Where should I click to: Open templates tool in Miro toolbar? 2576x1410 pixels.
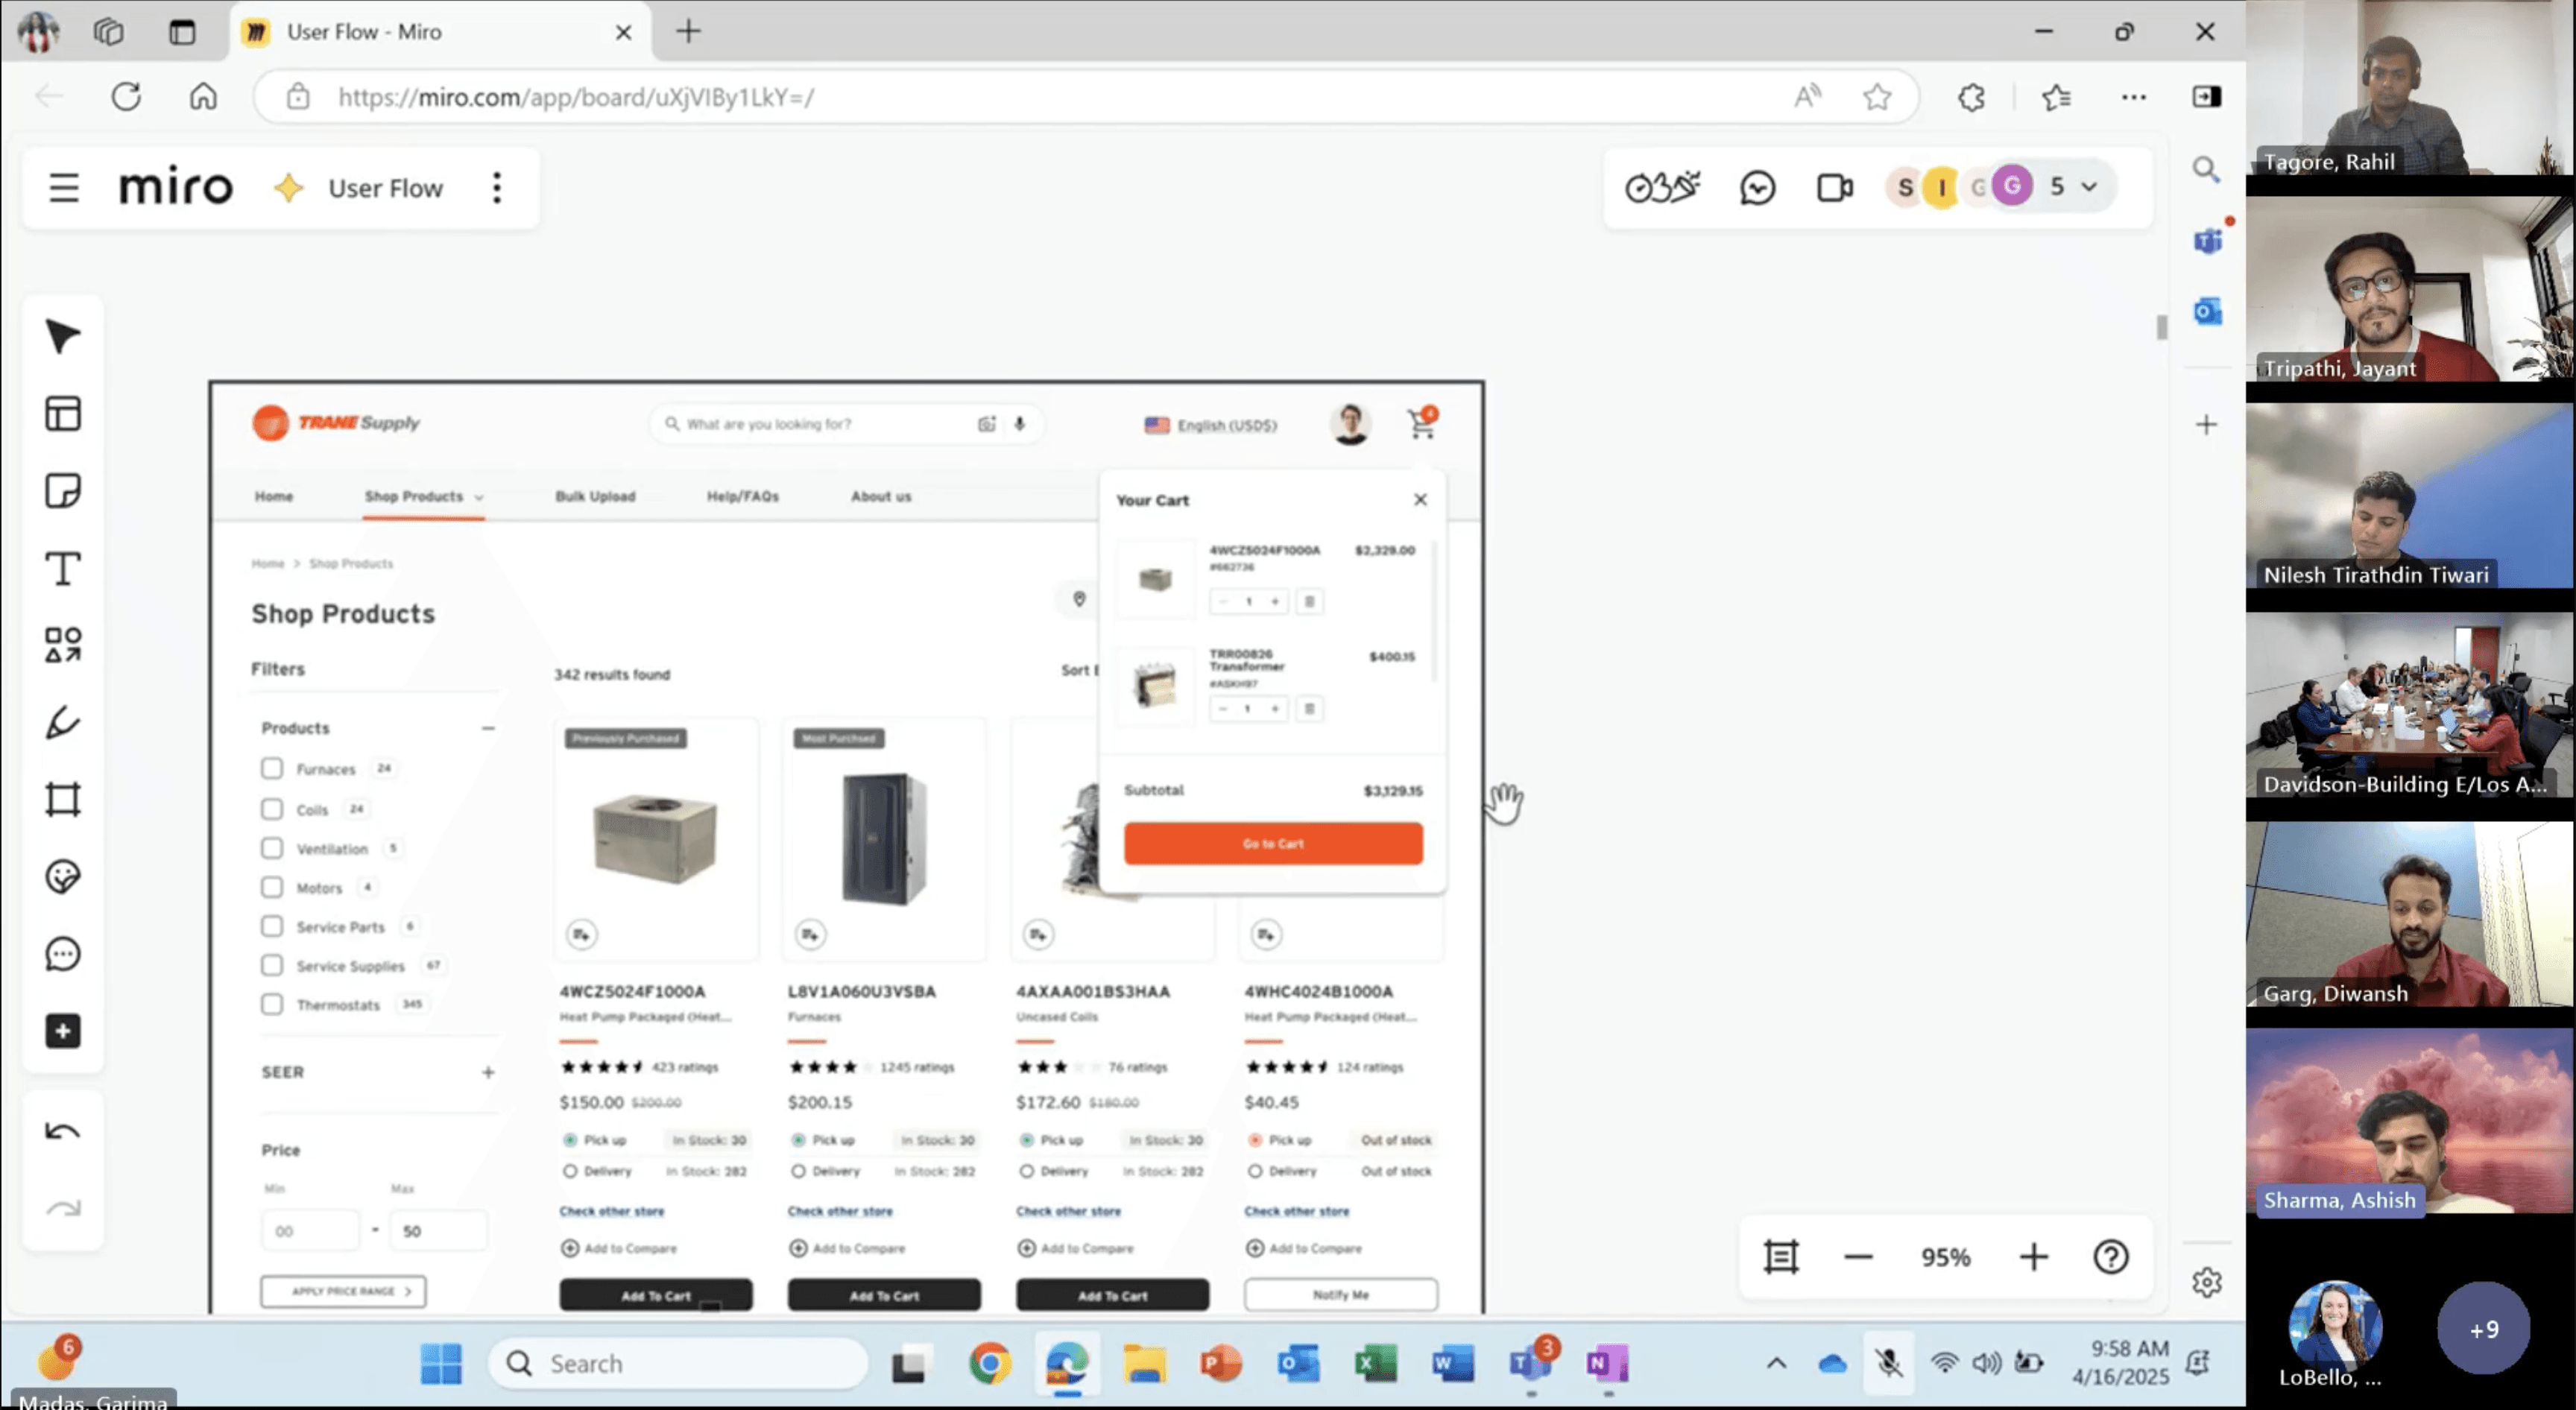[x=62, y=414]
